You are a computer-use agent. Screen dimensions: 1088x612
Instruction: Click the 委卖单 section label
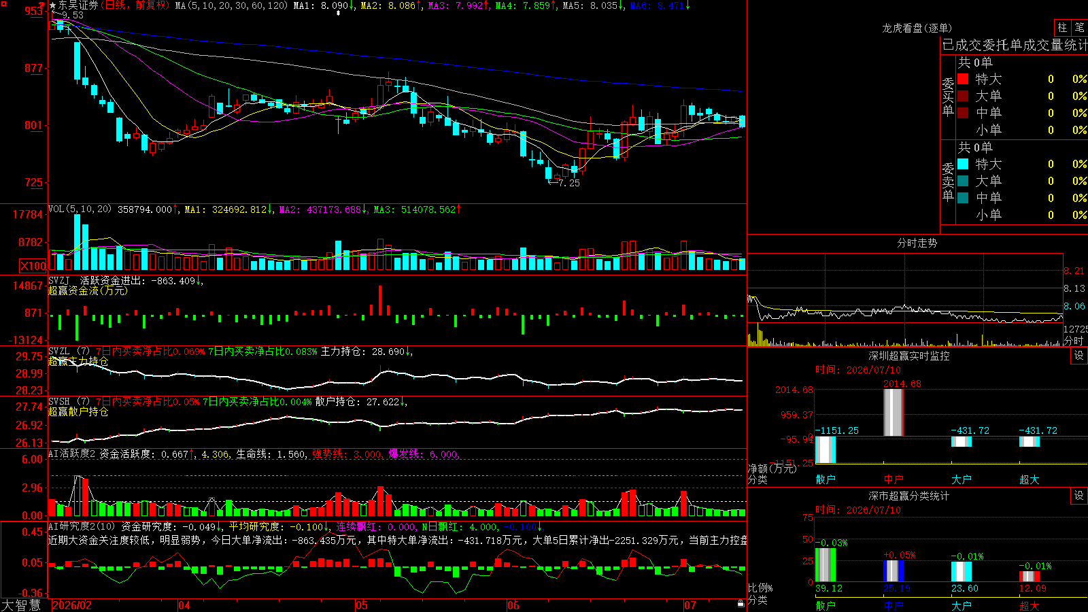(948, 182)
